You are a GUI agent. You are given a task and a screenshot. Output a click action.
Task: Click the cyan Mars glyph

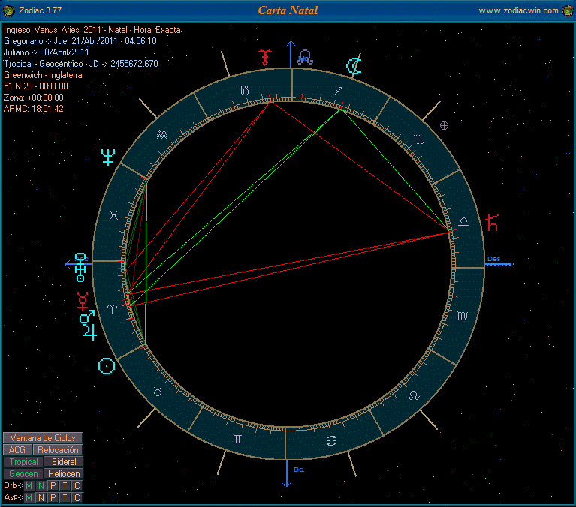pos(87,317)
